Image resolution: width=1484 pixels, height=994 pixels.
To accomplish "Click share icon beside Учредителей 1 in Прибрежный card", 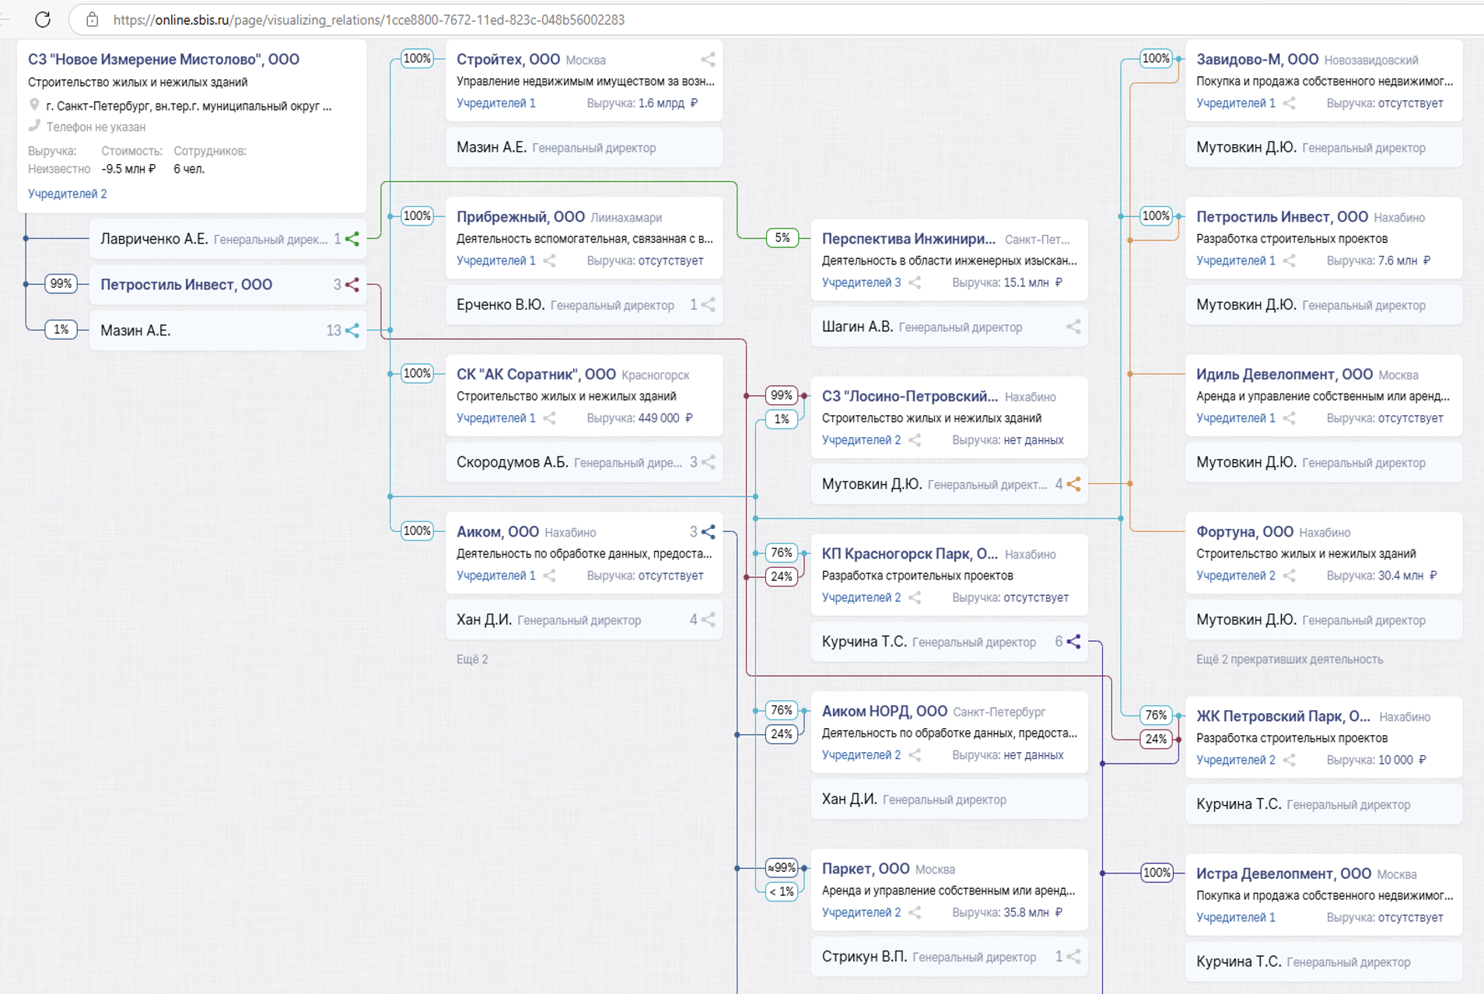I will 550,261.
